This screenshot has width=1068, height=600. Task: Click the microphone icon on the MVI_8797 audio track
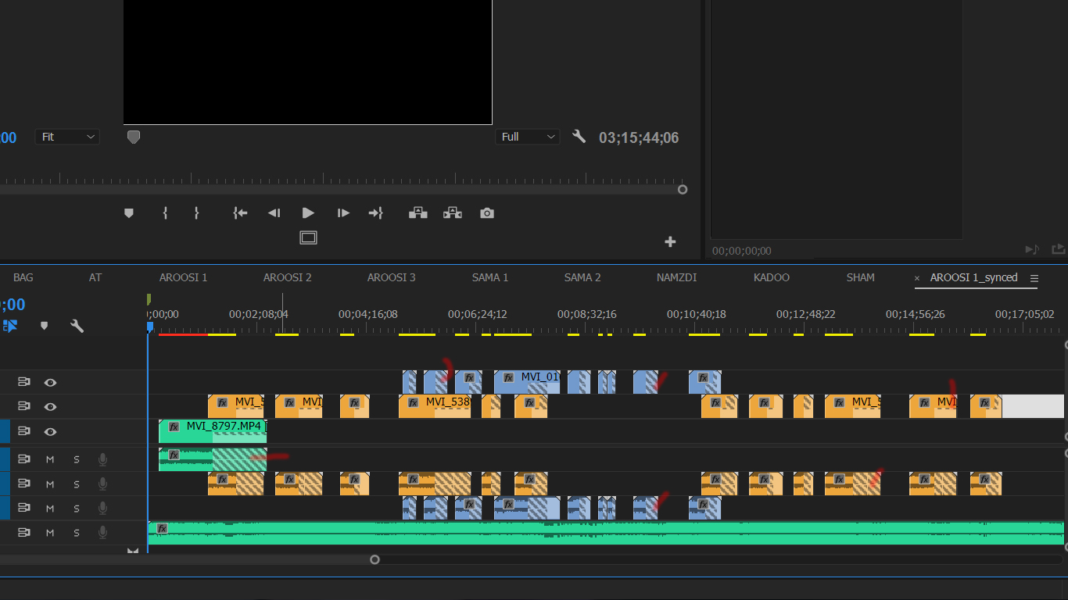pos(102,459)
